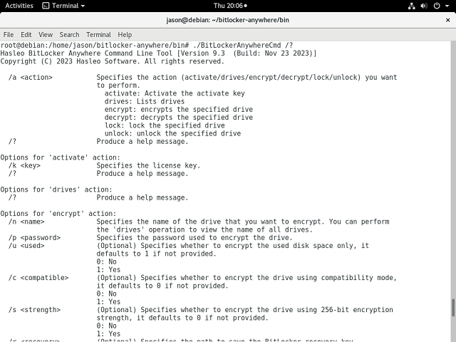Click the text 'Hasleo BitLocker Anywhere Command Line Tool'
456x342 pixels.
(x=86, y=53)
